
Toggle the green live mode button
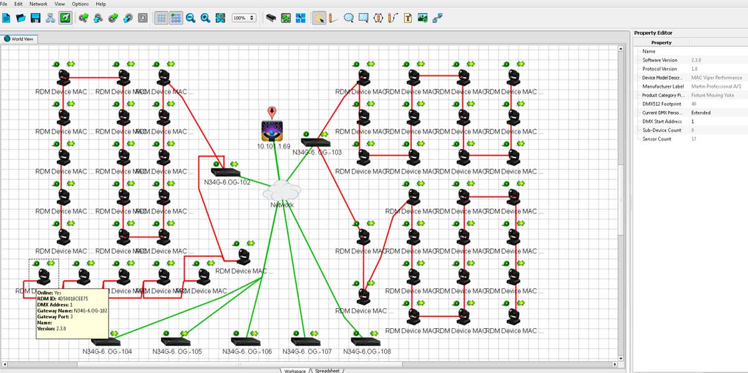click(x=65, y=18)
